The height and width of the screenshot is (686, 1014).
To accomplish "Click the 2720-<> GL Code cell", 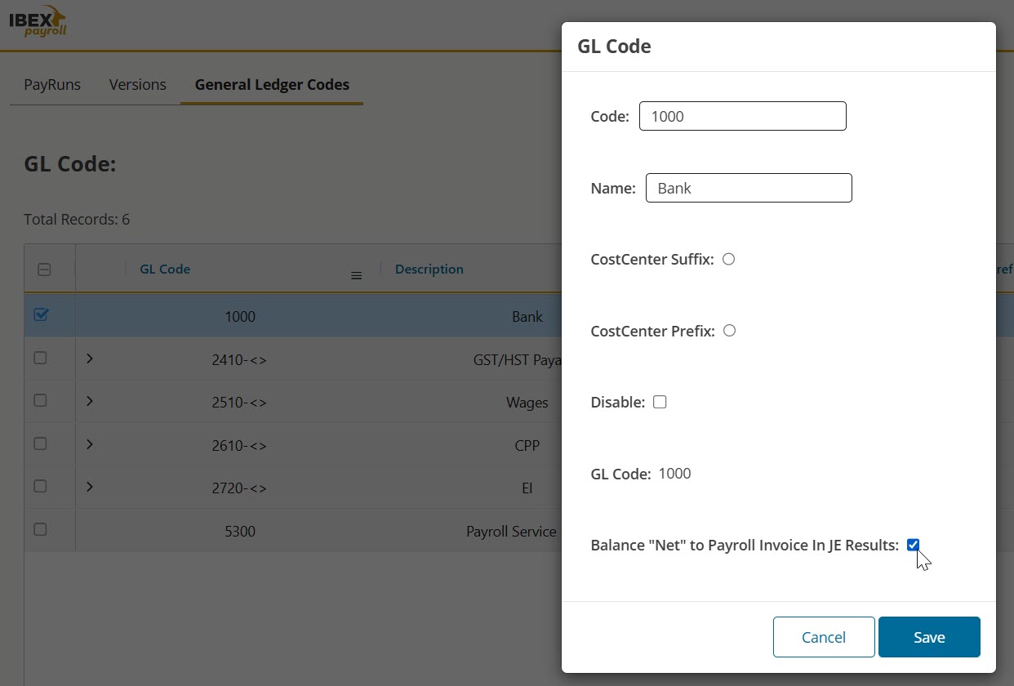I will click(x=240, y=488).
